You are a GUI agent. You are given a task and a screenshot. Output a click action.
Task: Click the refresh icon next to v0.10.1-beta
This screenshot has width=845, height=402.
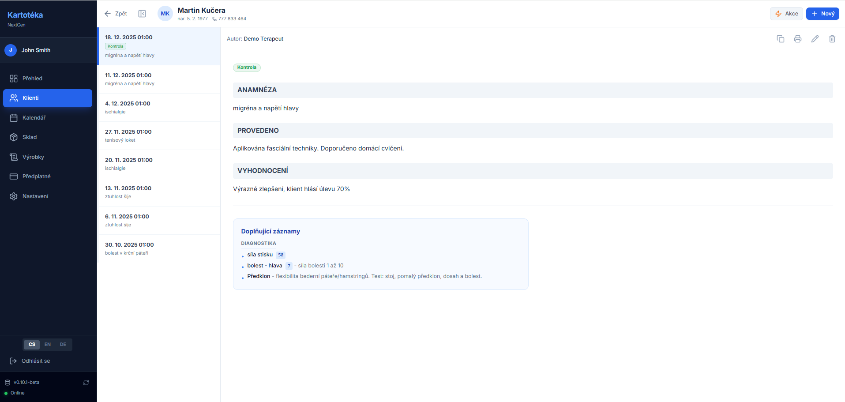[x=86, y=383]
